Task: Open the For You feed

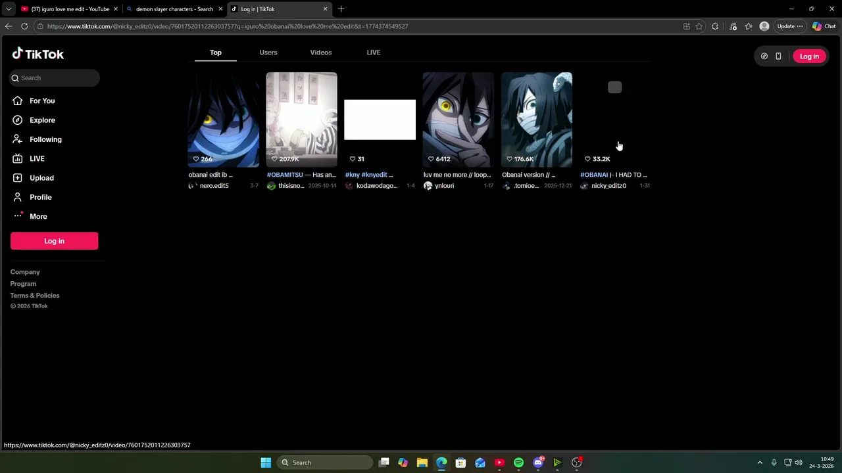Action: pyautogui.click(x=42, y=101)
